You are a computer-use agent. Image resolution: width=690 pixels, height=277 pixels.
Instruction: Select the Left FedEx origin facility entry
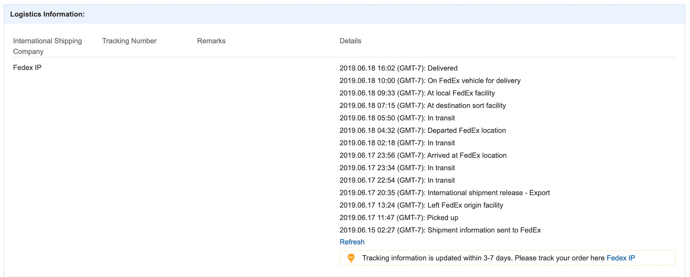pyautogui.click(x=421, y=205)
